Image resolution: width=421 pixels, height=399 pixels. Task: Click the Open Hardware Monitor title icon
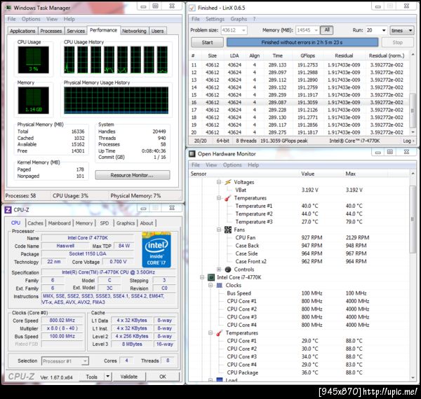tap(192, 153)
